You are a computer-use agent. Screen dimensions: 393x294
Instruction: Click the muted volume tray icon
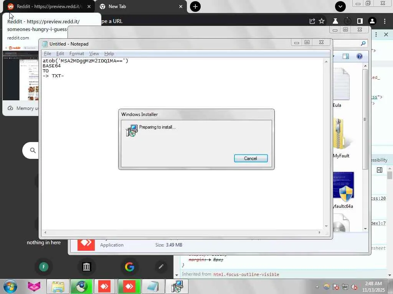(354, 287)
